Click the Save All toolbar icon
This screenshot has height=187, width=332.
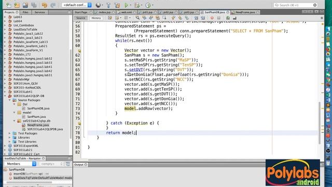point(34,5)
